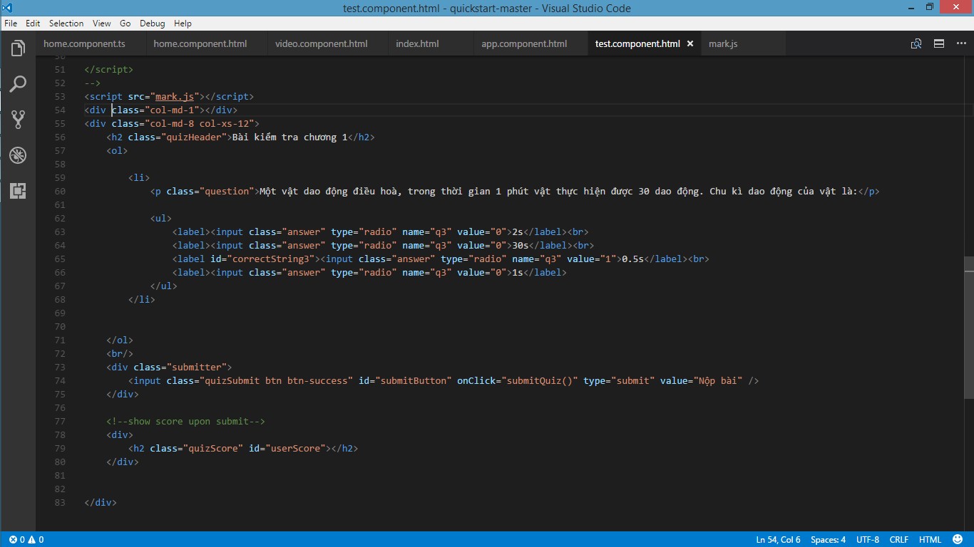Viewport: 974px width, 547px height.
Task: Close the test.component.html tab
Action: pos(690,44)
